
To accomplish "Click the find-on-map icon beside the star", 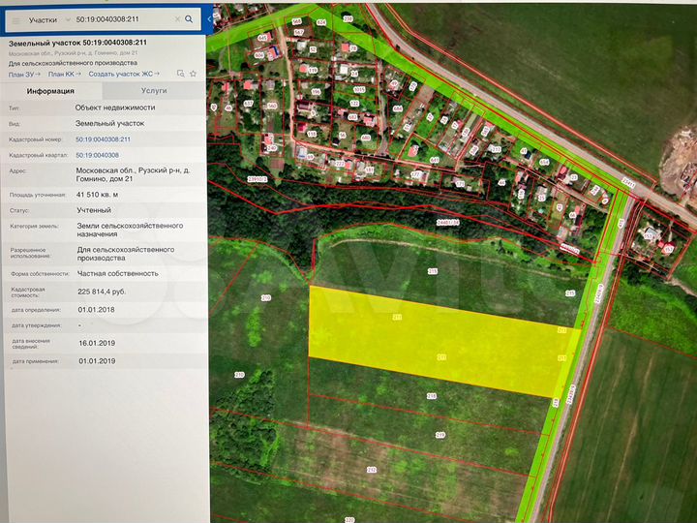I will tap(180, 74).
